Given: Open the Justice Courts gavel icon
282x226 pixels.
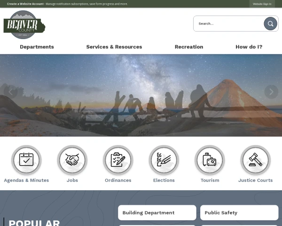Looking at the screenshot, I should click(x=255, y=160).
